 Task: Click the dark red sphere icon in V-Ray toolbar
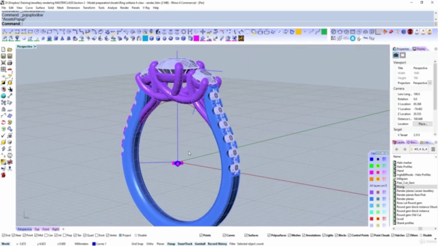point(410,31)
